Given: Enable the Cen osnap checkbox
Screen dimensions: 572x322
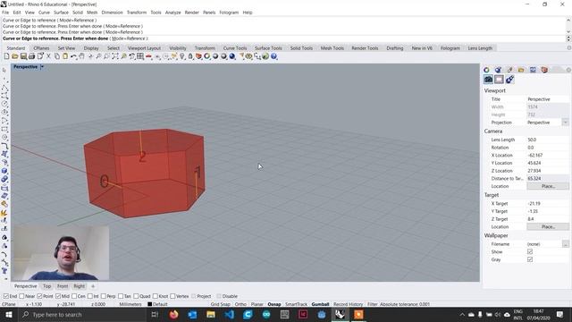Looking at the screenshot, I should pos(74,296).
